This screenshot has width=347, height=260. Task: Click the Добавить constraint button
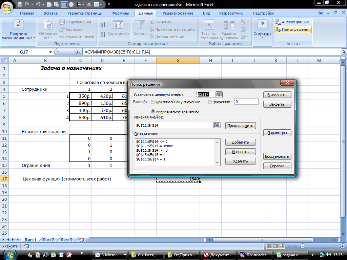click(240, 142)
